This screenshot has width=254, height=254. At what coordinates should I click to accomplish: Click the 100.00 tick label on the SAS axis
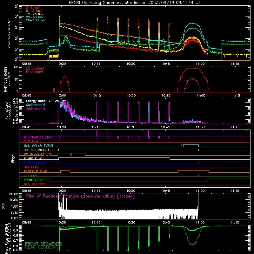pos(13,194)
